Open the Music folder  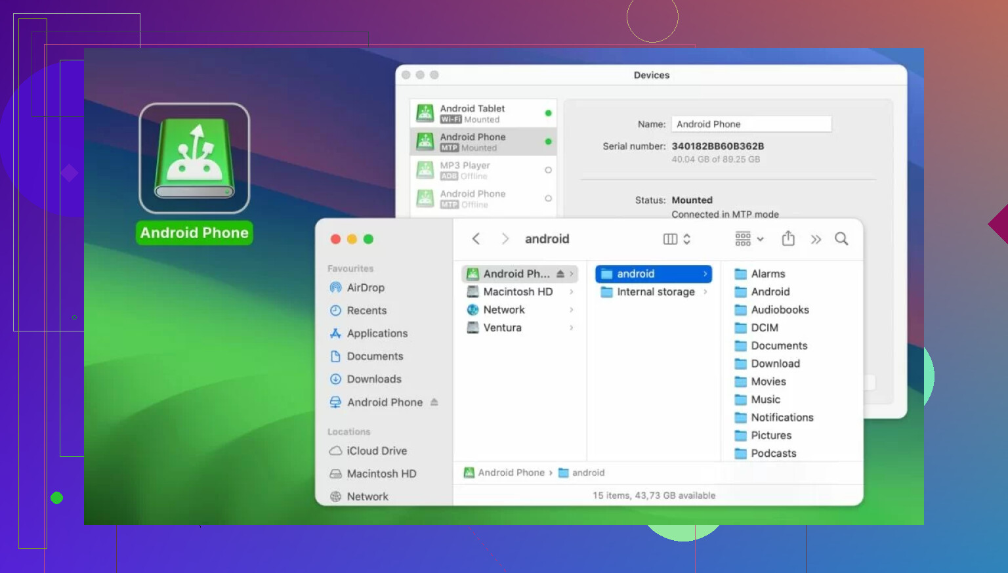757,400
